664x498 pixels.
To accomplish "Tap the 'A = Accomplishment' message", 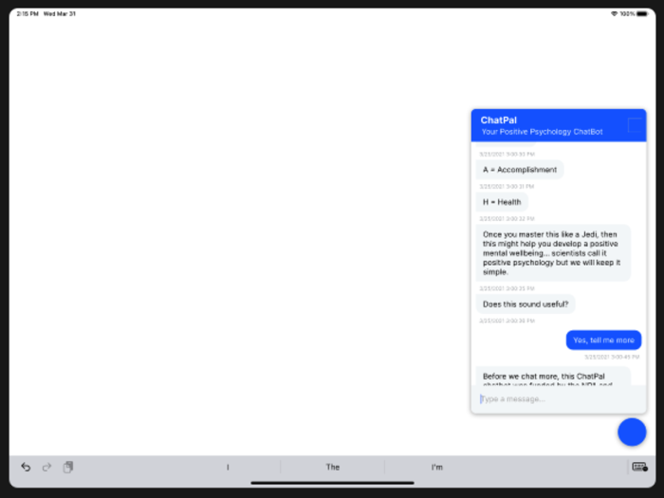I will [520, 170].
